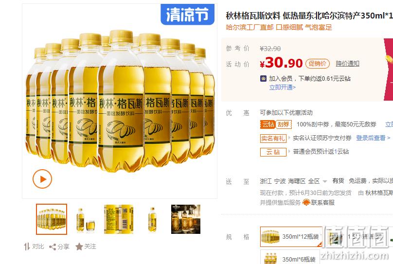Expand 登录后查看 arrow link
Screen dimensions: 393x264
(373, 138)
